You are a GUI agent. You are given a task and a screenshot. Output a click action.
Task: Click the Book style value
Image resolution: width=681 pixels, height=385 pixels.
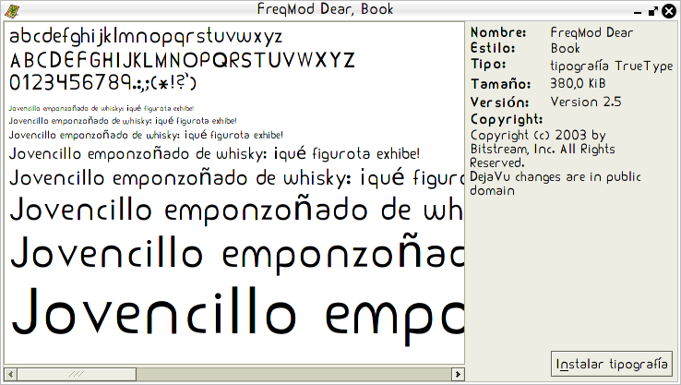point(565,48)
